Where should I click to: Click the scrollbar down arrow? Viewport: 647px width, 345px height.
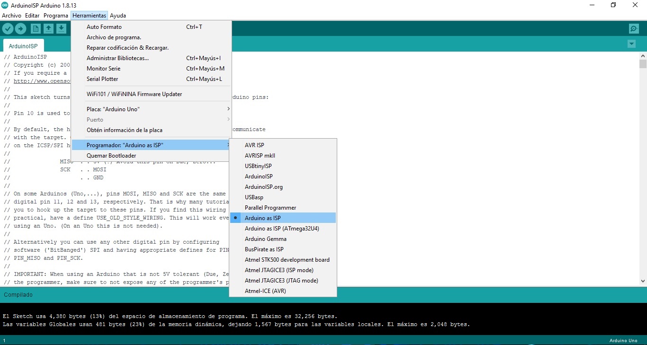pyautogui.click(x=643, y=281)
